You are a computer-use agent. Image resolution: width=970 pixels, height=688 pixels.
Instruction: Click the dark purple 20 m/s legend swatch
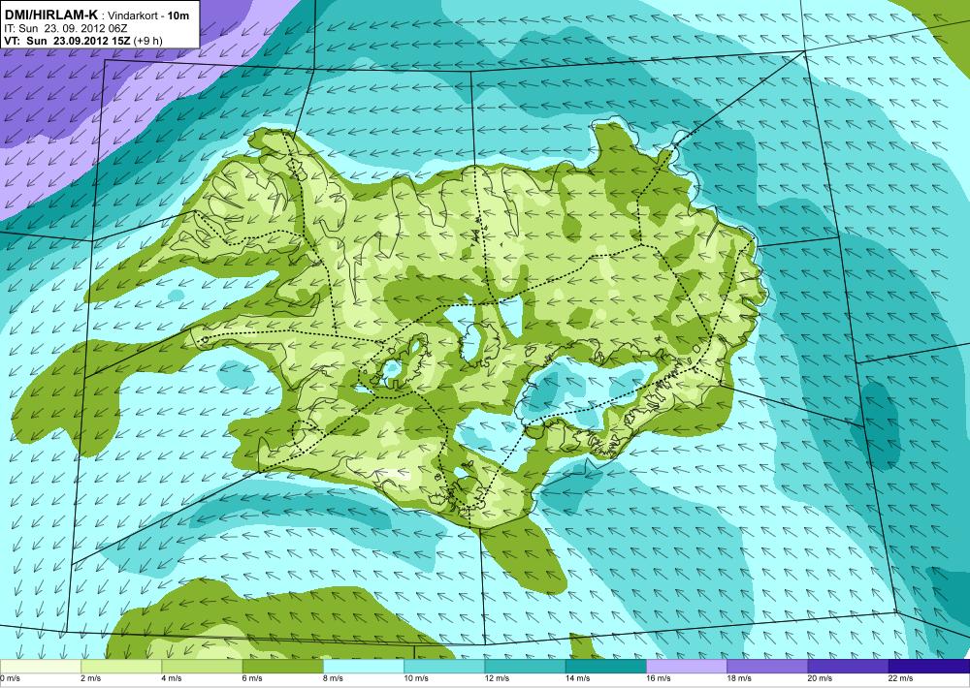coord(849,667)
